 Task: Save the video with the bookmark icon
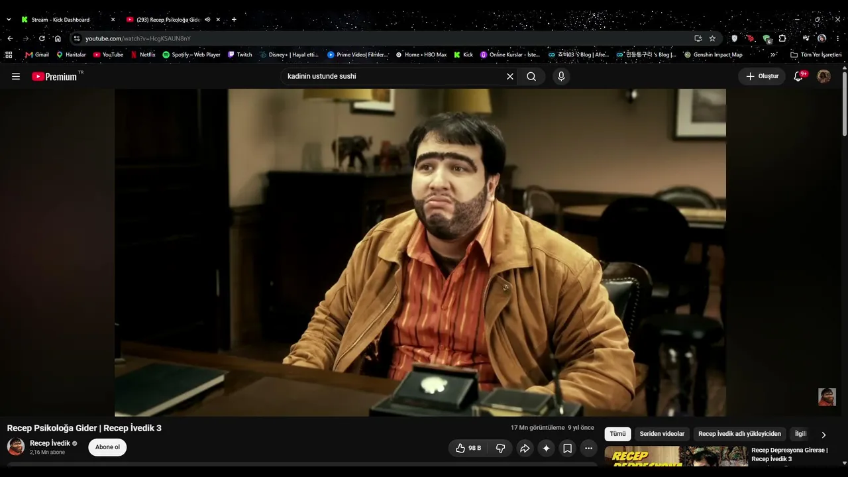pyautogui.click(x=567, y=449)
